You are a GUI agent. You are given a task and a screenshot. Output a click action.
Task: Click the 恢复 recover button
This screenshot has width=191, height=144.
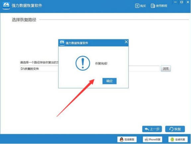click(x=175, y=129)
